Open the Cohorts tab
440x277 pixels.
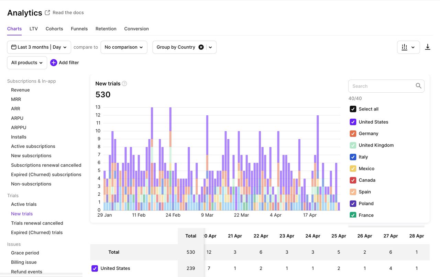click(x=54, y=29)
